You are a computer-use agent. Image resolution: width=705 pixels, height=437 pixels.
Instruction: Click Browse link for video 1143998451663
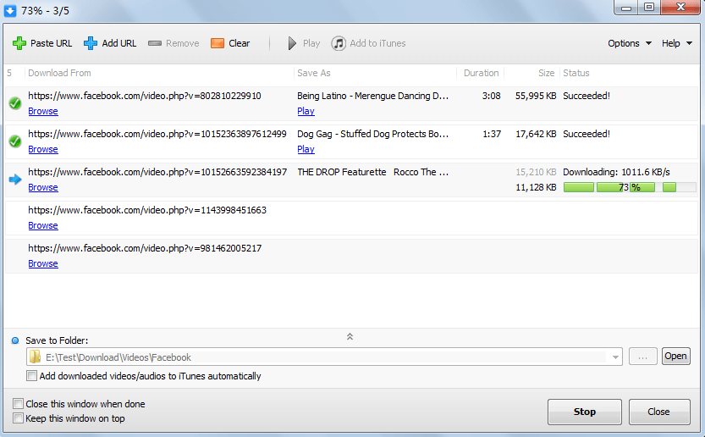click(x=43, y=225)
